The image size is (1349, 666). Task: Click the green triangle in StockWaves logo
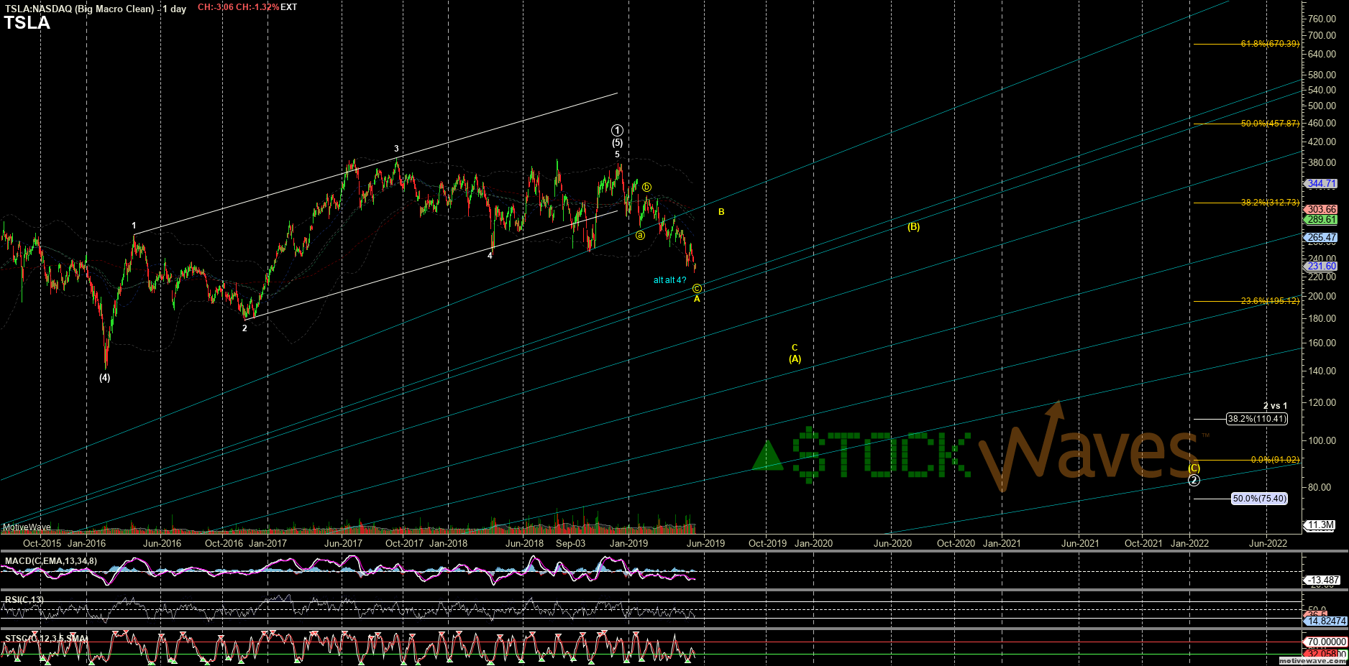[x=767, y=456]
